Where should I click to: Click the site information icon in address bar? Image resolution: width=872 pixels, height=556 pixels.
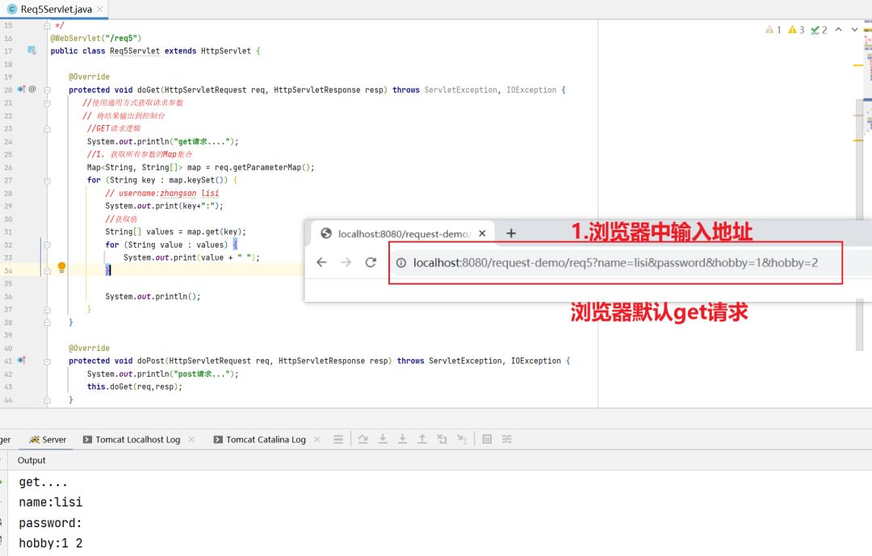pos(401,263)
